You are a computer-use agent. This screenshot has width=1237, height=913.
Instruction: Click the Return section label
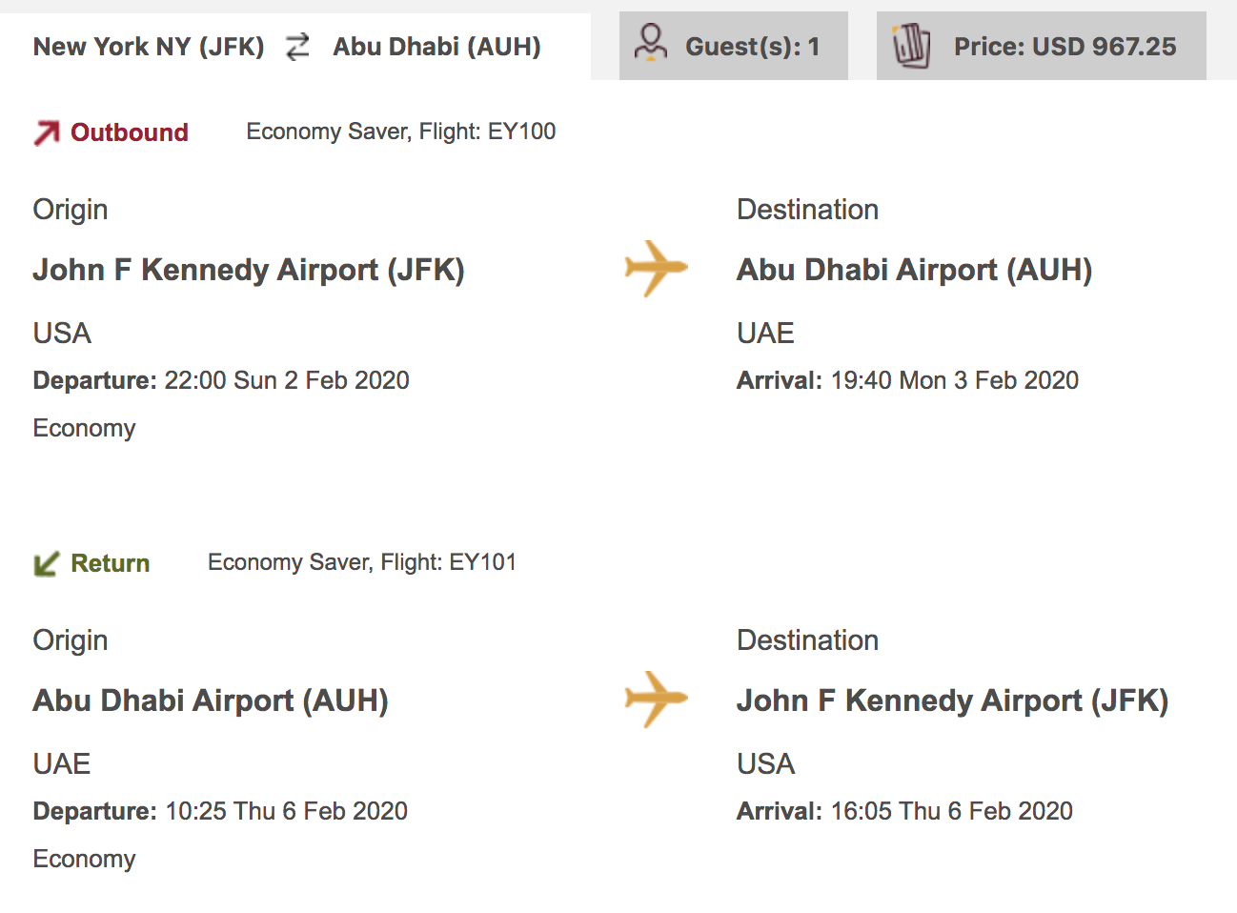click(x=111, y=563)
